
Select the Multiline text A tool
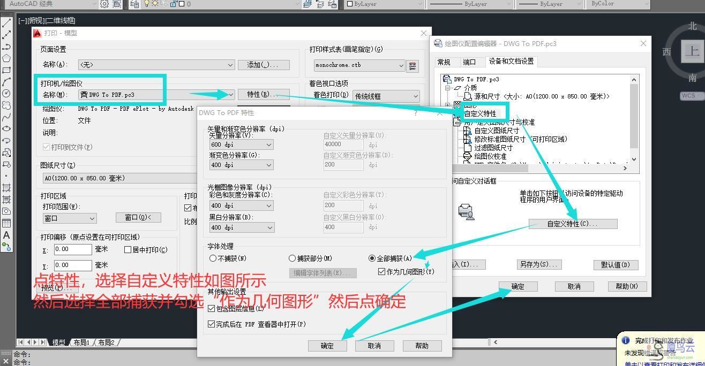point(6,235)
